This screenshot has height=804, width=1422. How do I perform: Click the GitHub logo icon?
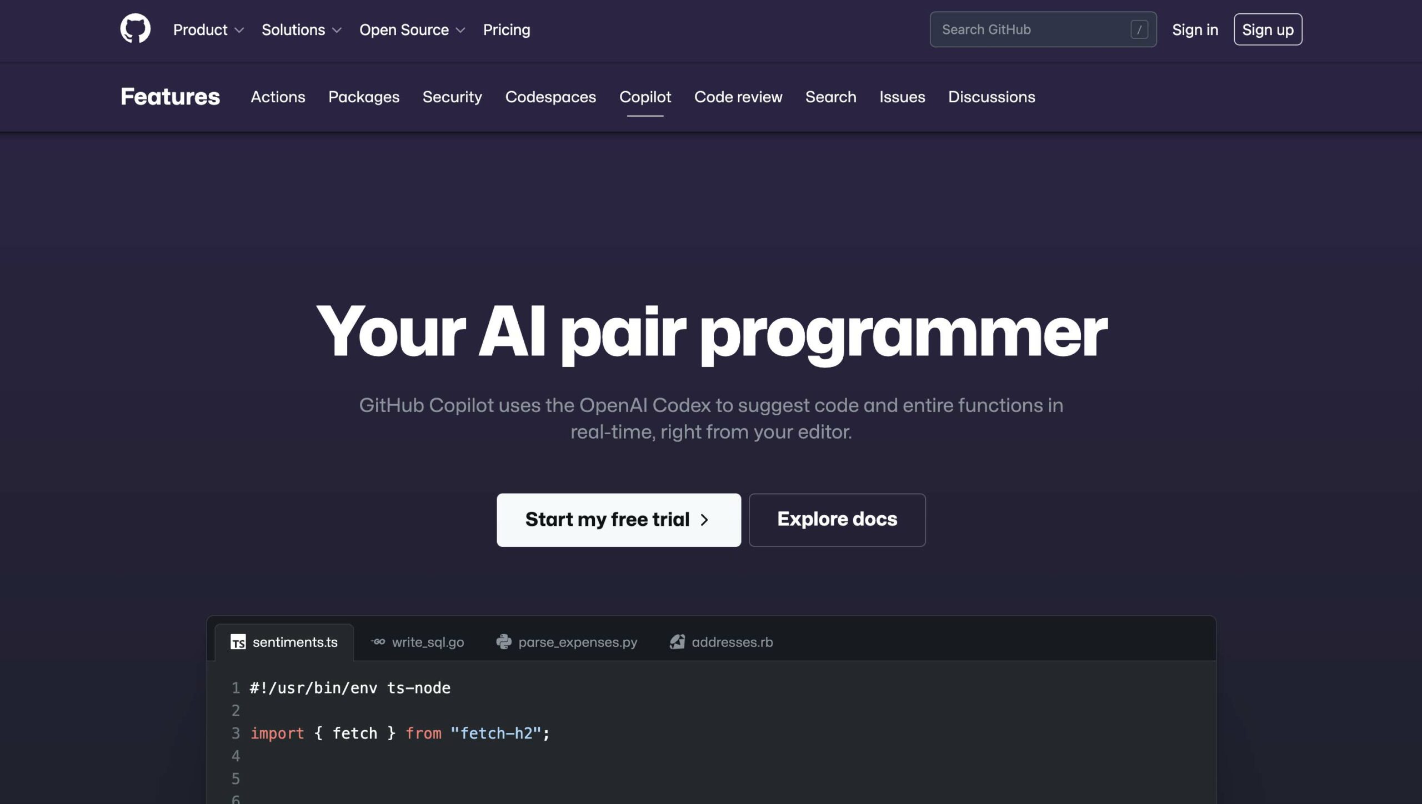pos(134,29)
